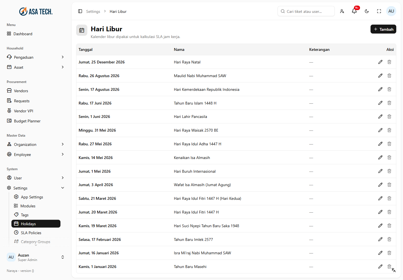Edit Hari Raya Waisak 2570 BE
403x280 pixels.
380,130
